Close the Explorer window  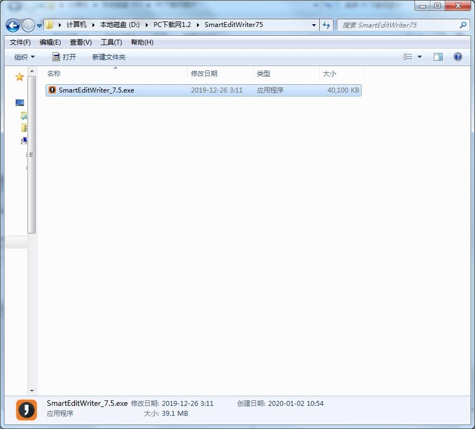click(x=458, y=6)
